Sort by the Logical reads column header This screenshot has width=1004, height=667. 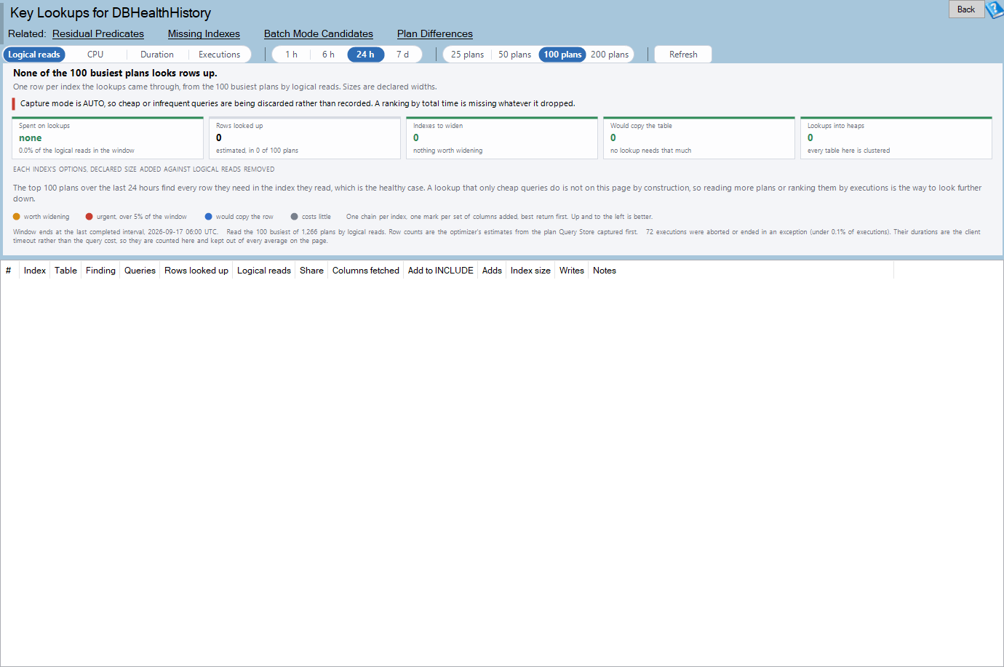point(264,271)
